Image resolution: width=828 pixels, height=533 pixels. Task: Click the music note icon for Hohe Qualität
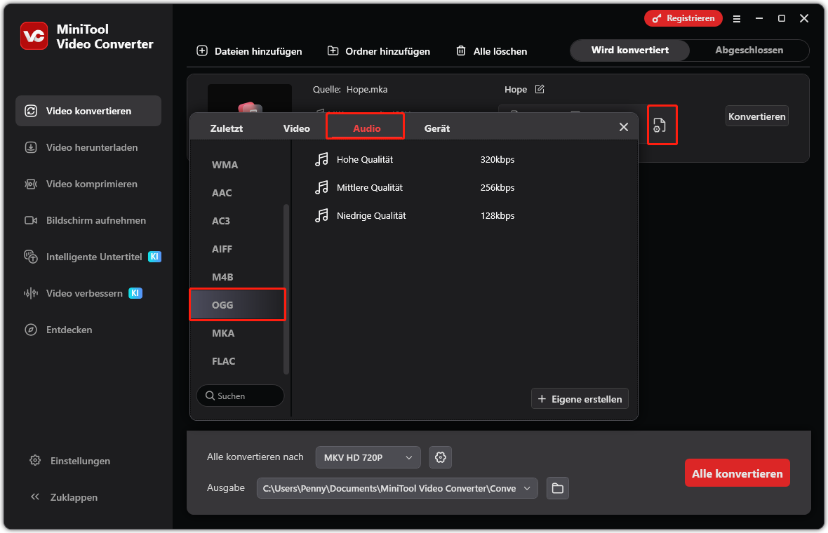point(321,159)
